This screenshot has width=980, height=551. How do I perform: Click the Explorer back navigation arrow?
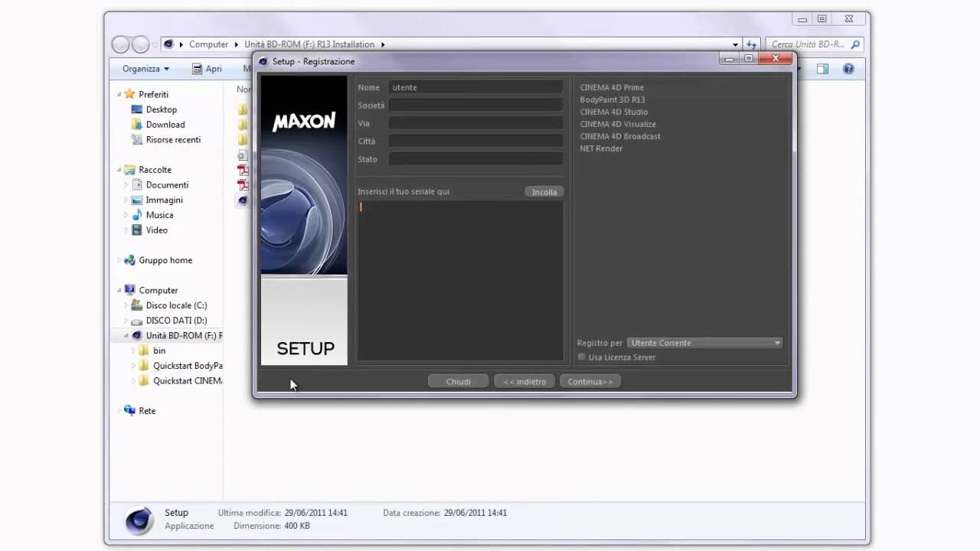121,44
